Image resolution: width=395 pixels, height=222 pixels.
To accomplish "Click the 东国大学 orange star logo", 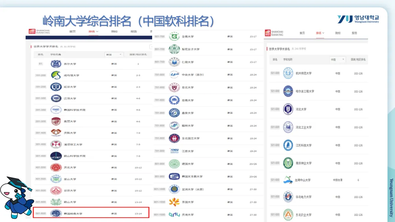I will 174,202.
